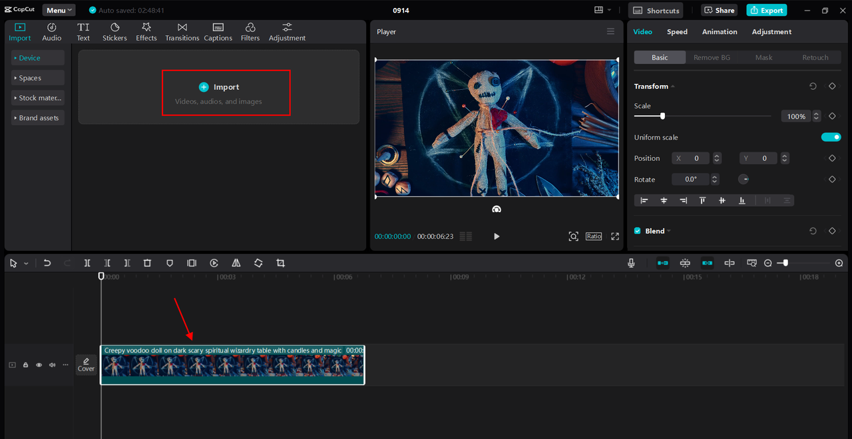Mute the video track audio

[52, 365]
